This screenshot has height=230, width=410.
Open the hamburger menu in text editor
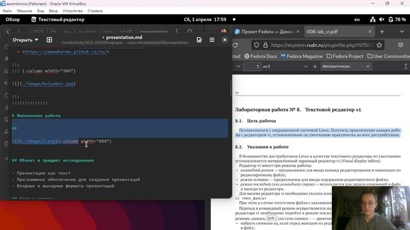point(212,40)
